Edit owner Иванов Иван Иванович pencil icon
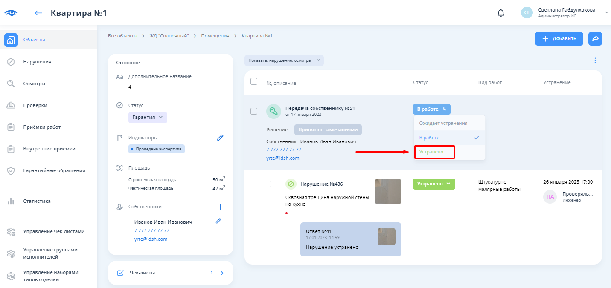 click(x=218, y=221)
